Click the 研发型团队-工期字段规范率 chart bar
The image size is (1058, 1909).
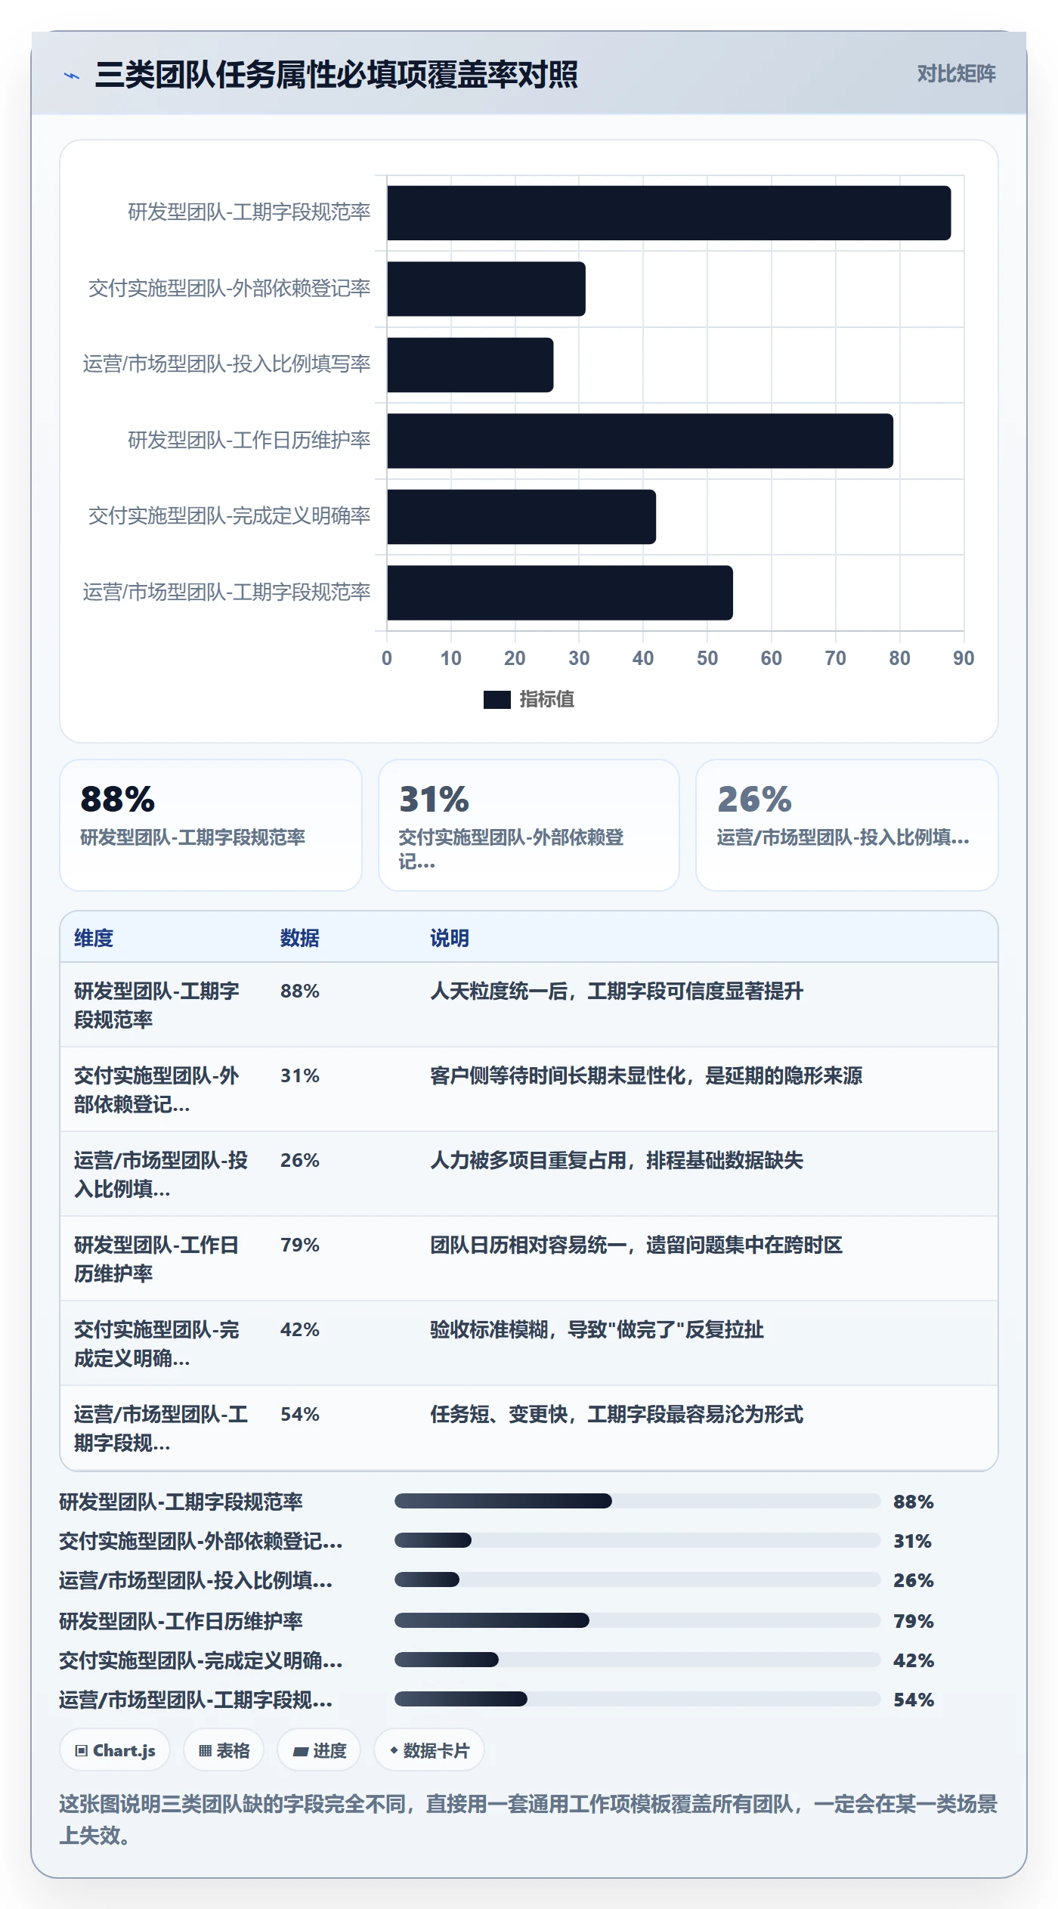point(669,213)
